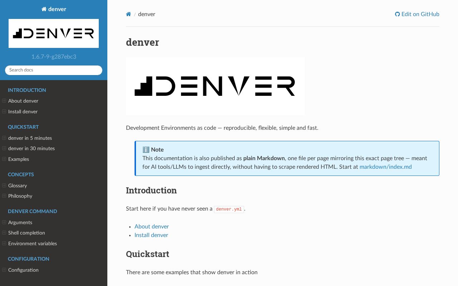Click the CONCEPTS section caption
Screen dimensions: 458x286
coord(21,174)
